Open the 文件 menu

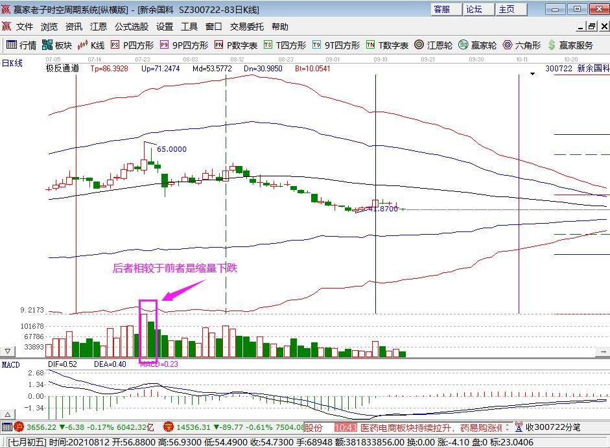click(x=25, y=27)
